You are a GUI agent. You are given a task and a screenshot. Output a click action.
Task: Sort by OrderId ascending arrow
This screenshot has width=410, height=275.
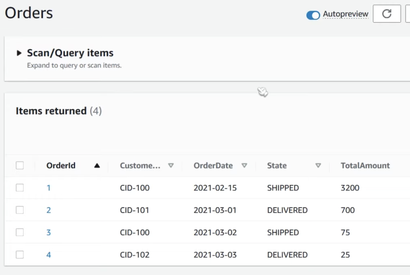[x=96, y=166]
